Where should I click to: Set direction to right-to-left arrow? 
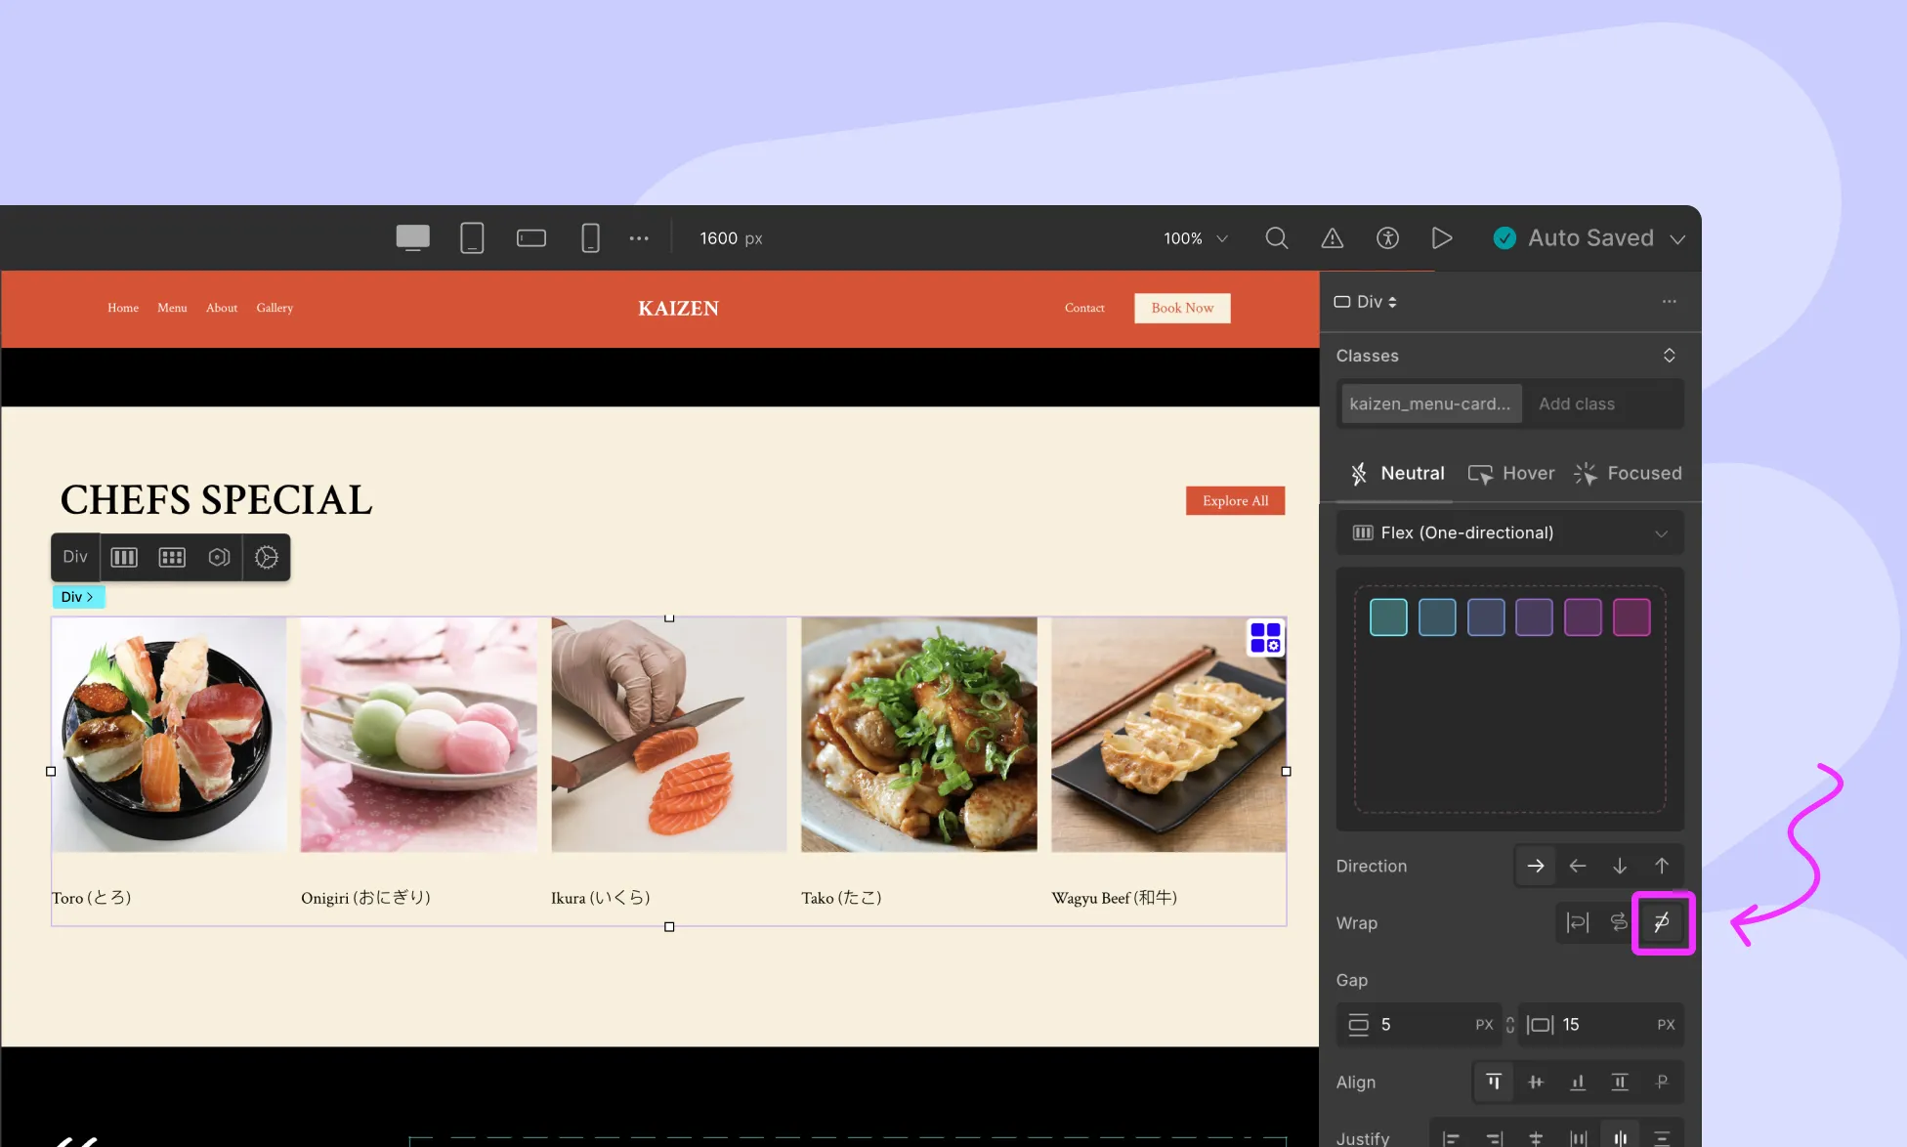pyautogui.click(x=1578, y=866)
